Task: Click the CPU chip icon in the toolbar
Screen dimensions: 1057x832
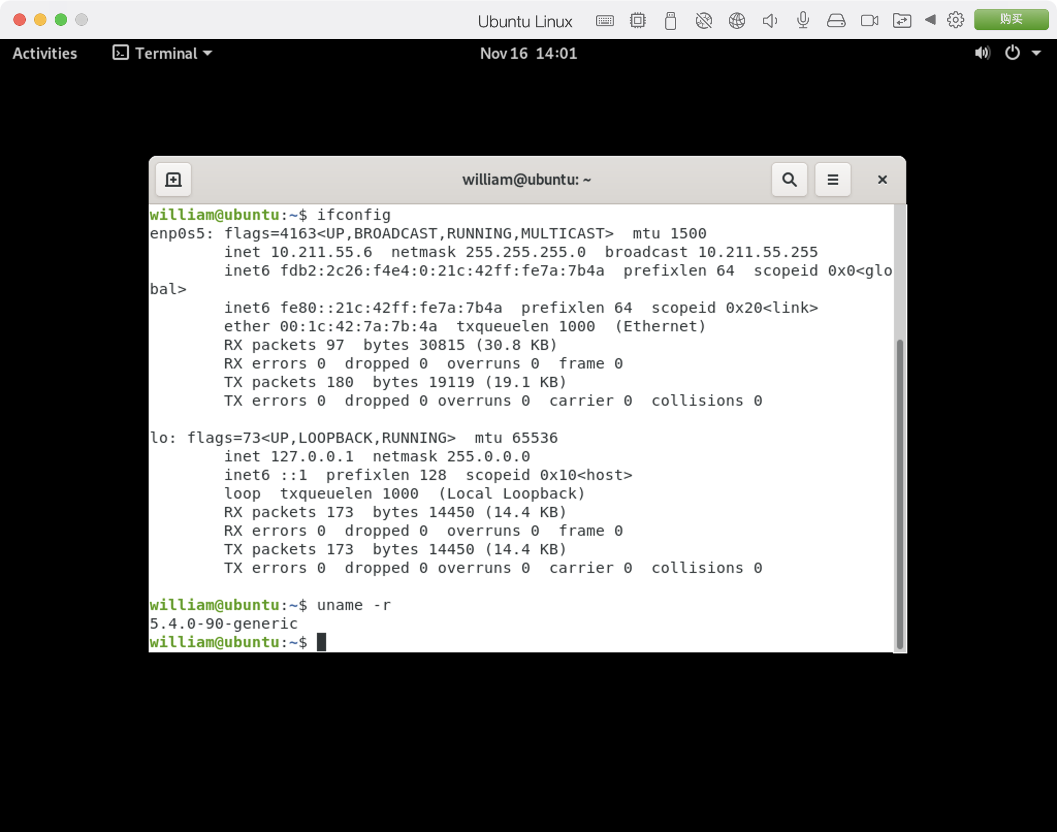Action: [637, 21]
